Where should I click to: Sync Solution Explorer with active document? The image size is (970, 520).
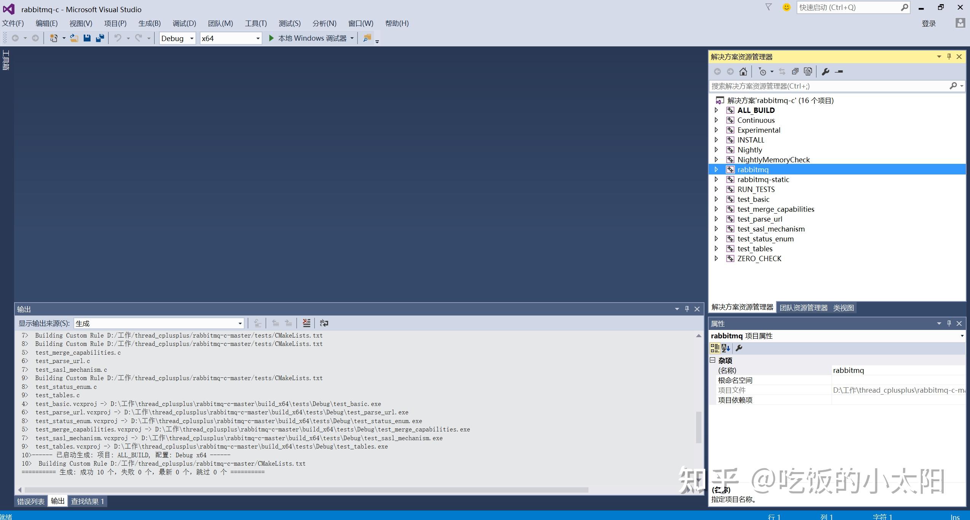tap(782, 71)
